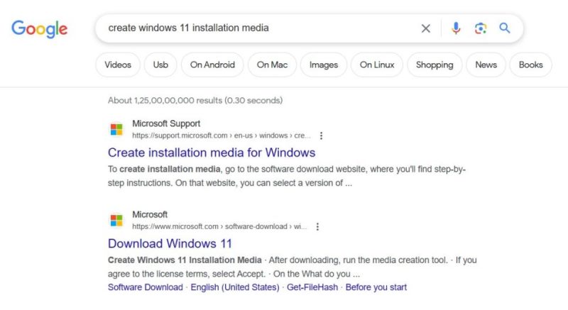The height and width of the screenshot is (310, 568).
Task: Start voice search with microphone icon
Action: click(456, 28)
